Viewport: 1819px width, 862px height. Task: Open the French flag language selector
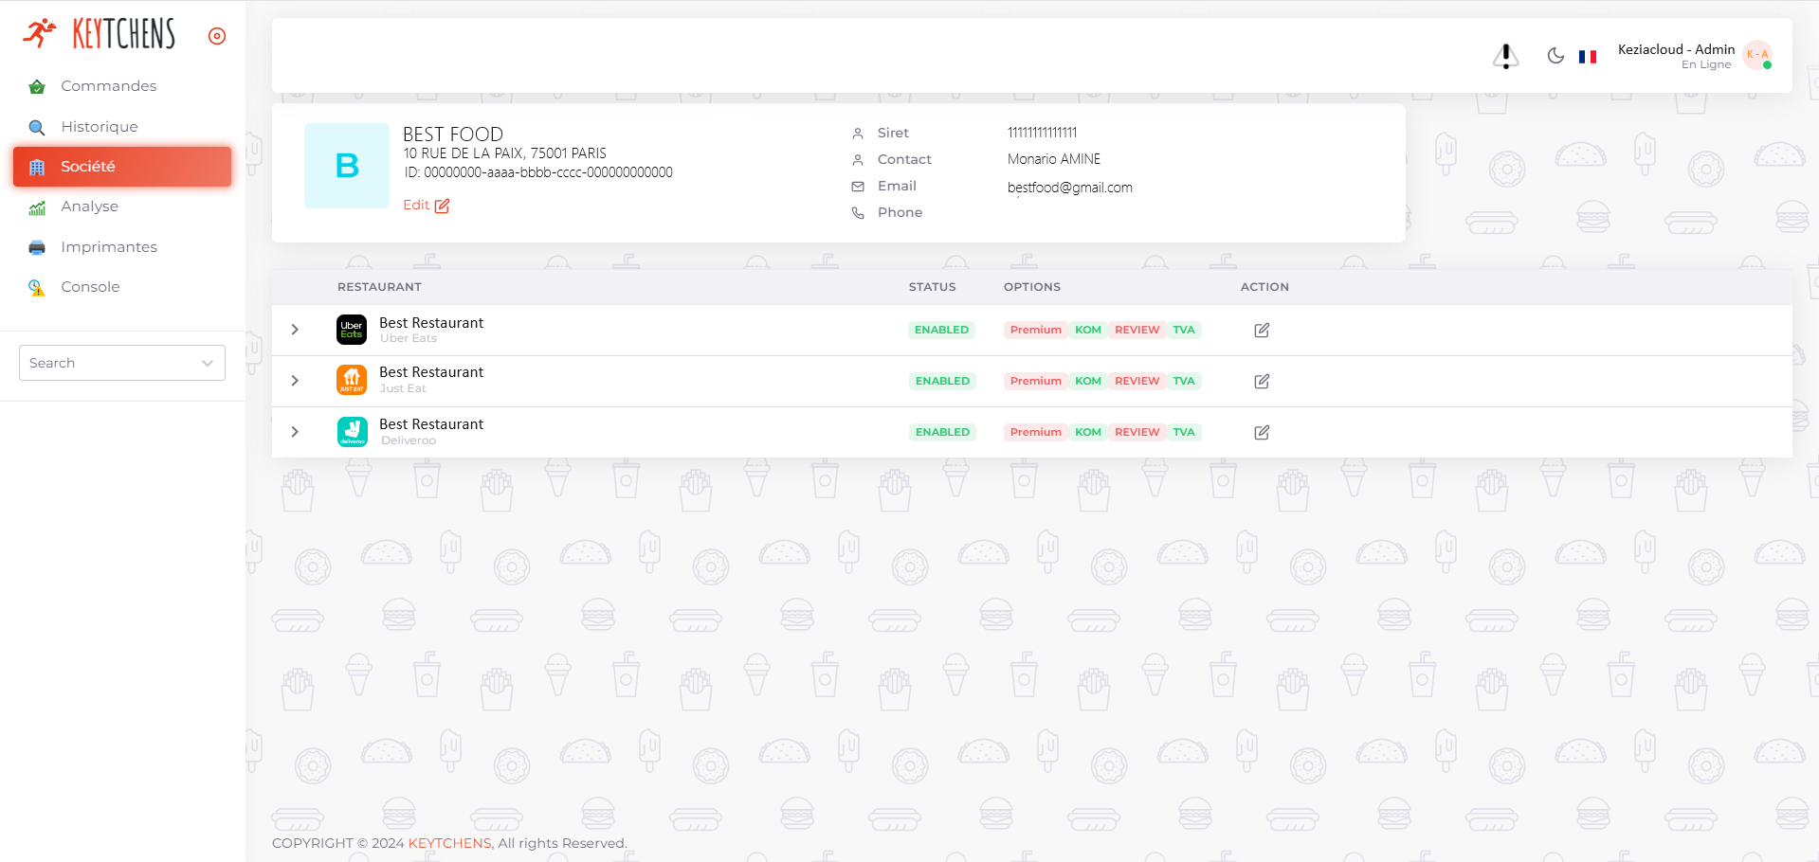pos(1588,57)
